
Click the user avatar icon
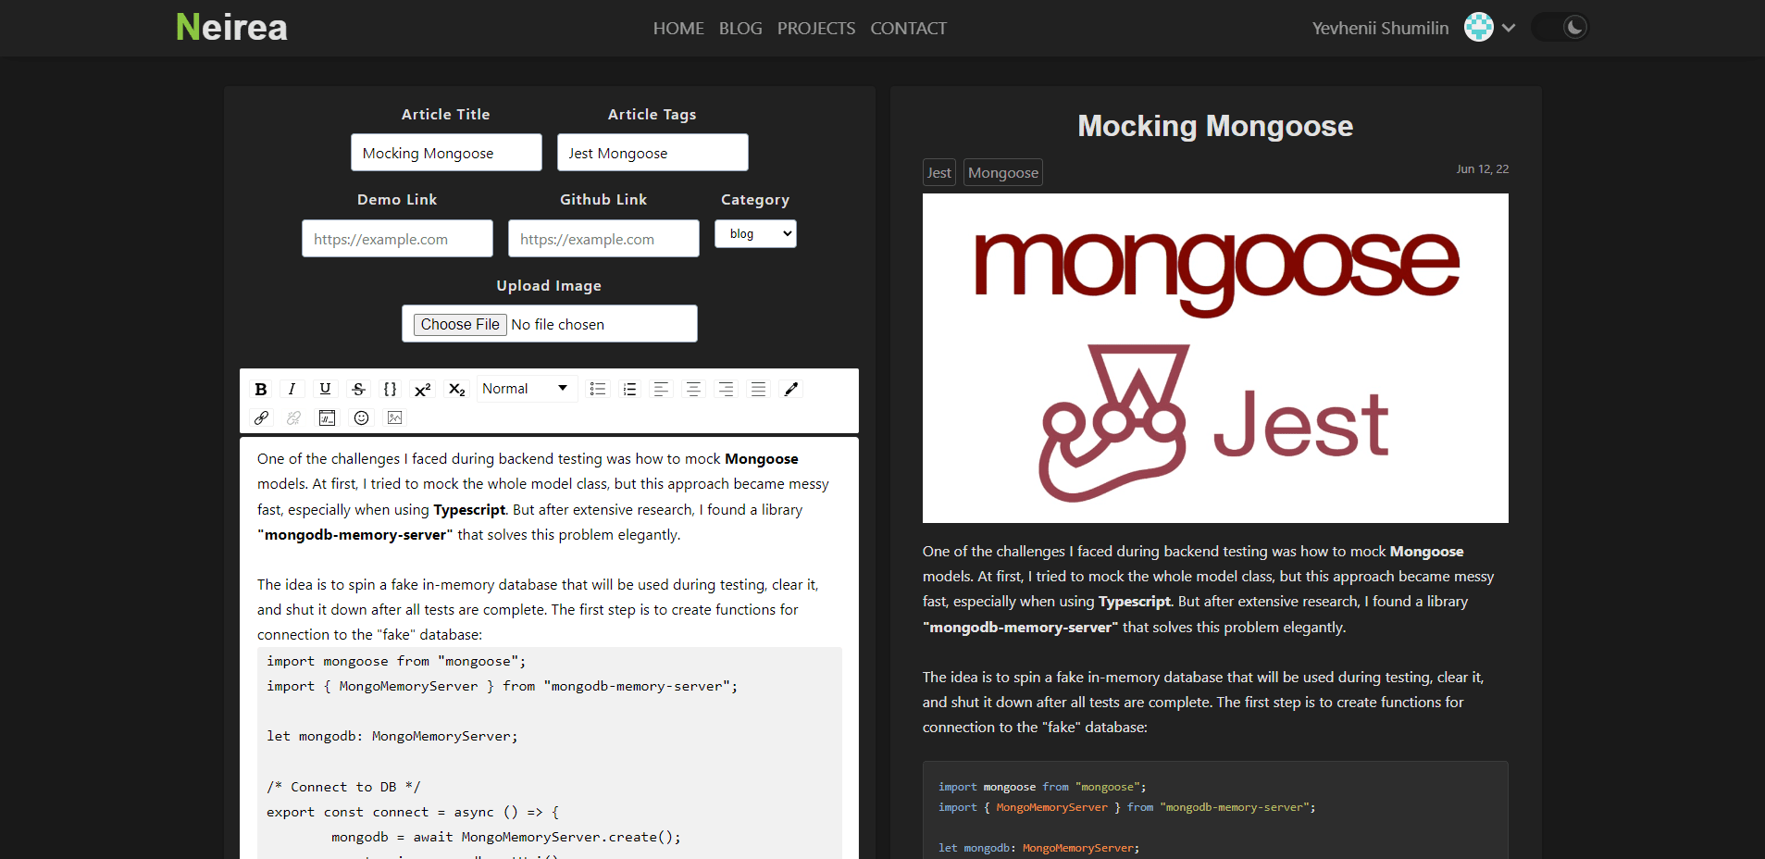tap(1479, 27)
